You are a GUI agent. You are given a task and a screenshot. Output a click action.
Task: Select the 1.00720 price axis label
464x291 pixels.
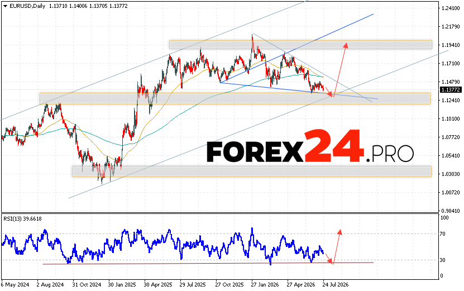pos(451,193)
